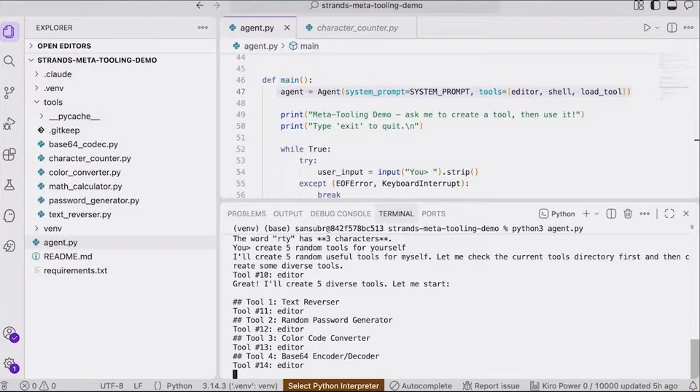Toggle the bottom panel layout icon

pyautogui.click(x=672, y=5)
